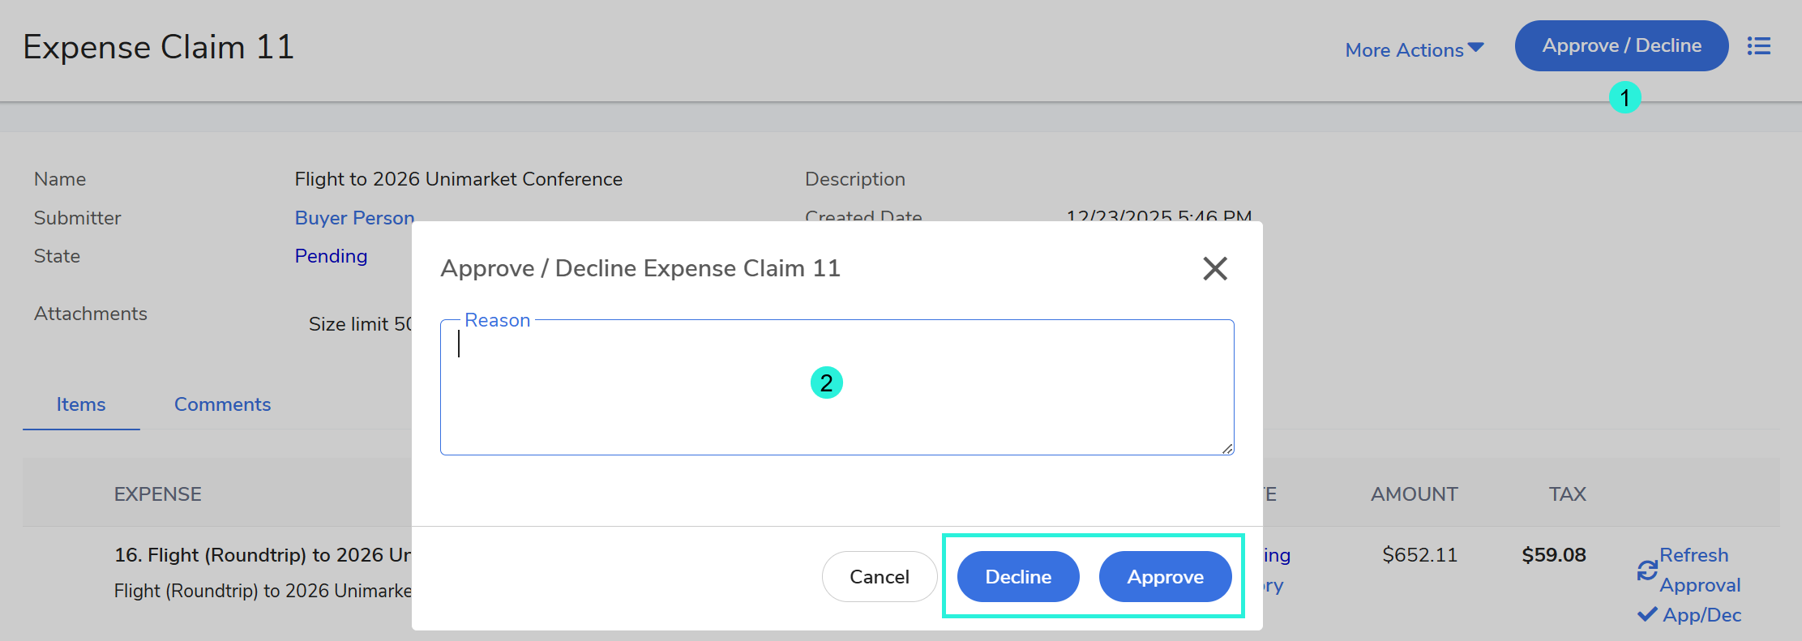Switch to the Items tab

click(x=81, y=404)
